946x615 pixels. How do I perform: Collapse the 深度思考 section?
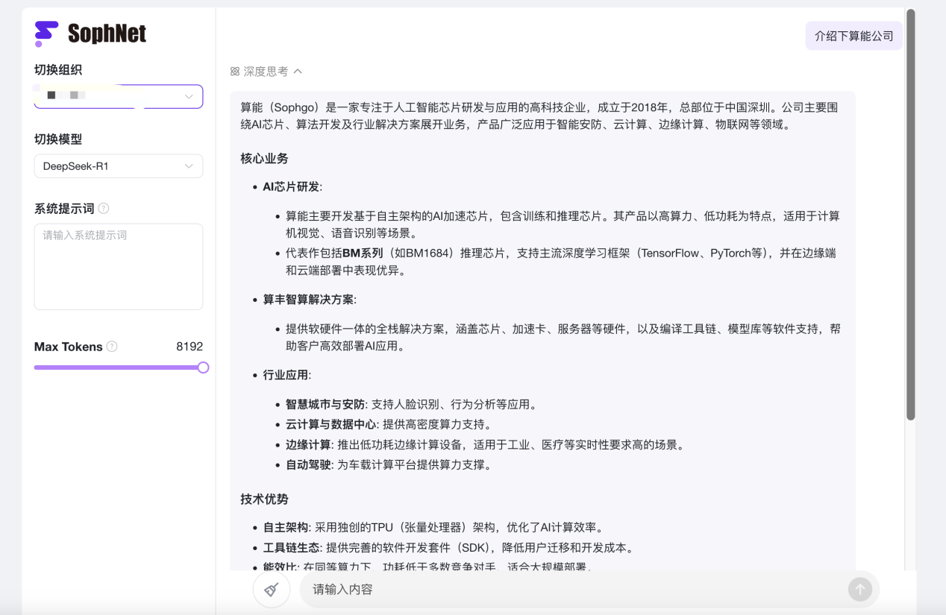click(x=298, y=72)
